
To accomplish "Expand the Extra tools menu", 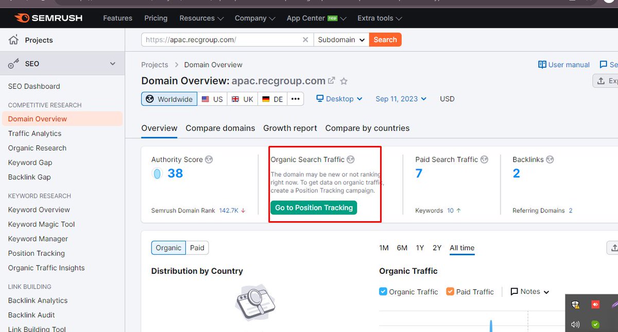I will point(380,18).
